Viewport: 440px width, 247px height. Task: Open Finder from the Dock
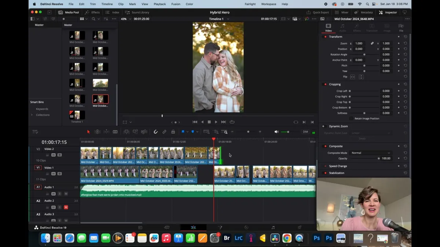pos(45,238)
